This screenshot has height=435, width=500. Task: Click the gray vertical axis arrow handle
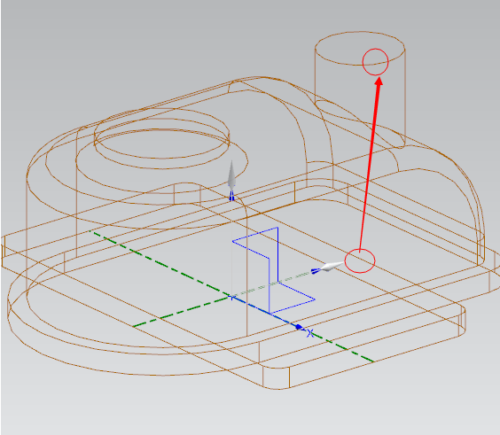(x=231, y=175)
